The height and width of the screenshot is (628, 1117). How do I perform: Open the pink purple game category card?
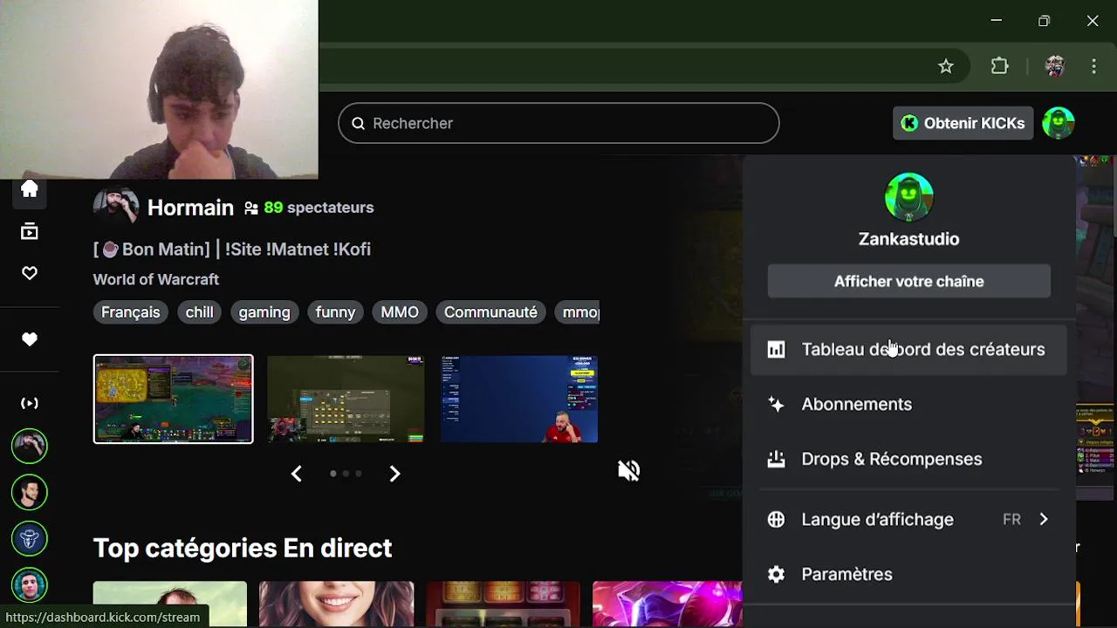click(x=668, y=604)
